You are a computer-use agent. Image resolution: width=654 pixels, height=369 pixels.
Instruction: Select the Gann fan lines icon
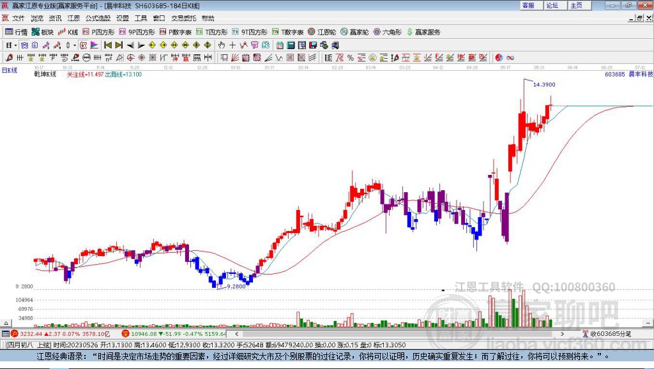(x=235, y=58)
